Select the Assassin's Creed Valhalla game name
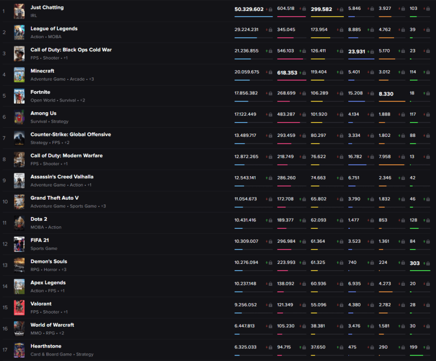The width and height of the screenshot is (436, 361). (x=62, y=177)
